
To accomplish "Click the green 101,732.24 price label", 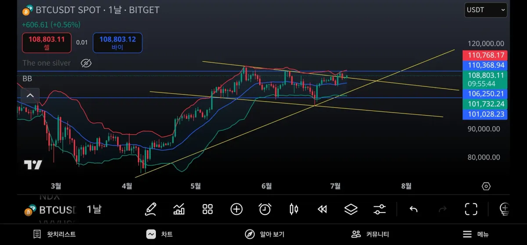I will coord(485,104).
